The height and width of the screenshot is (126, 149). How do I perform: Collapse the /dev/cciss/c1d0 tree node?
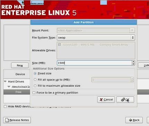[9, 87]
